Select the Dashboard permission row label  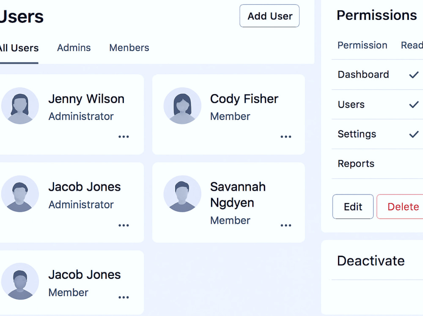click(x=363, y=75)
